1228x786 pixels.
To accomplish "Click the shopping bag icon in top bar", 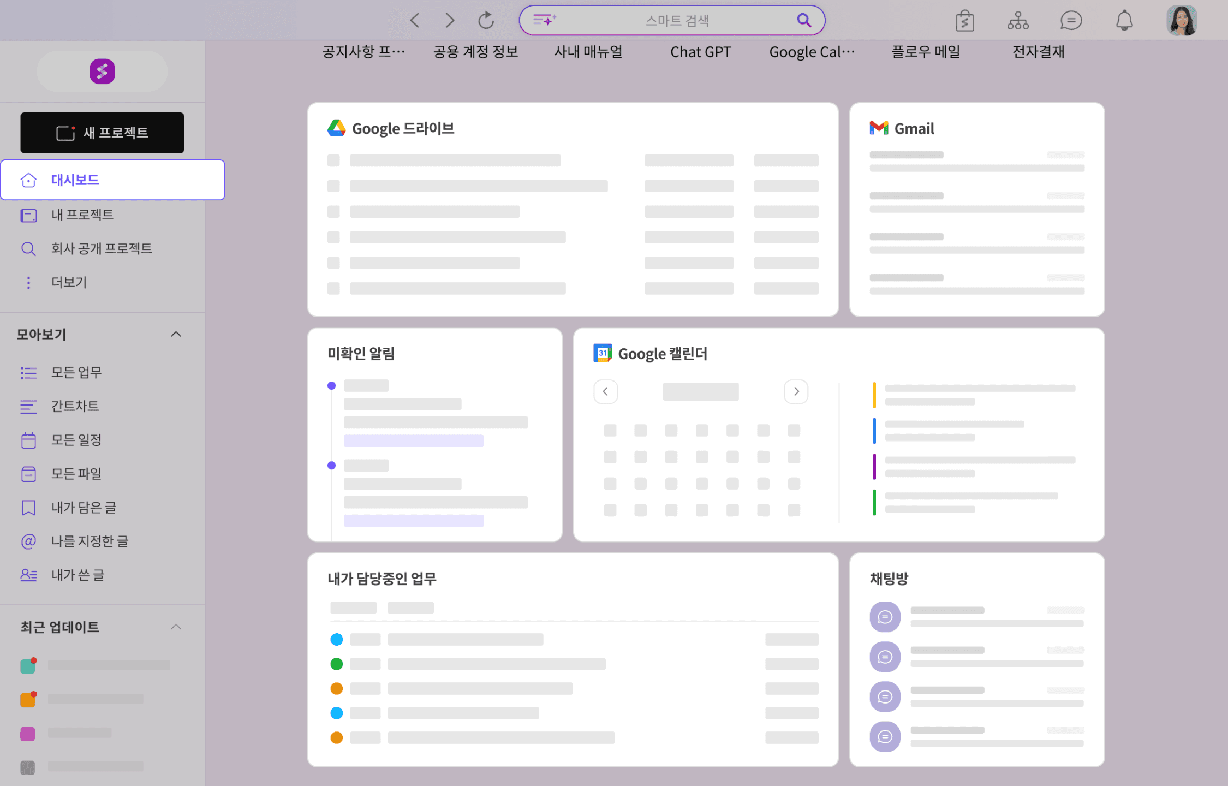I will 965,21.
